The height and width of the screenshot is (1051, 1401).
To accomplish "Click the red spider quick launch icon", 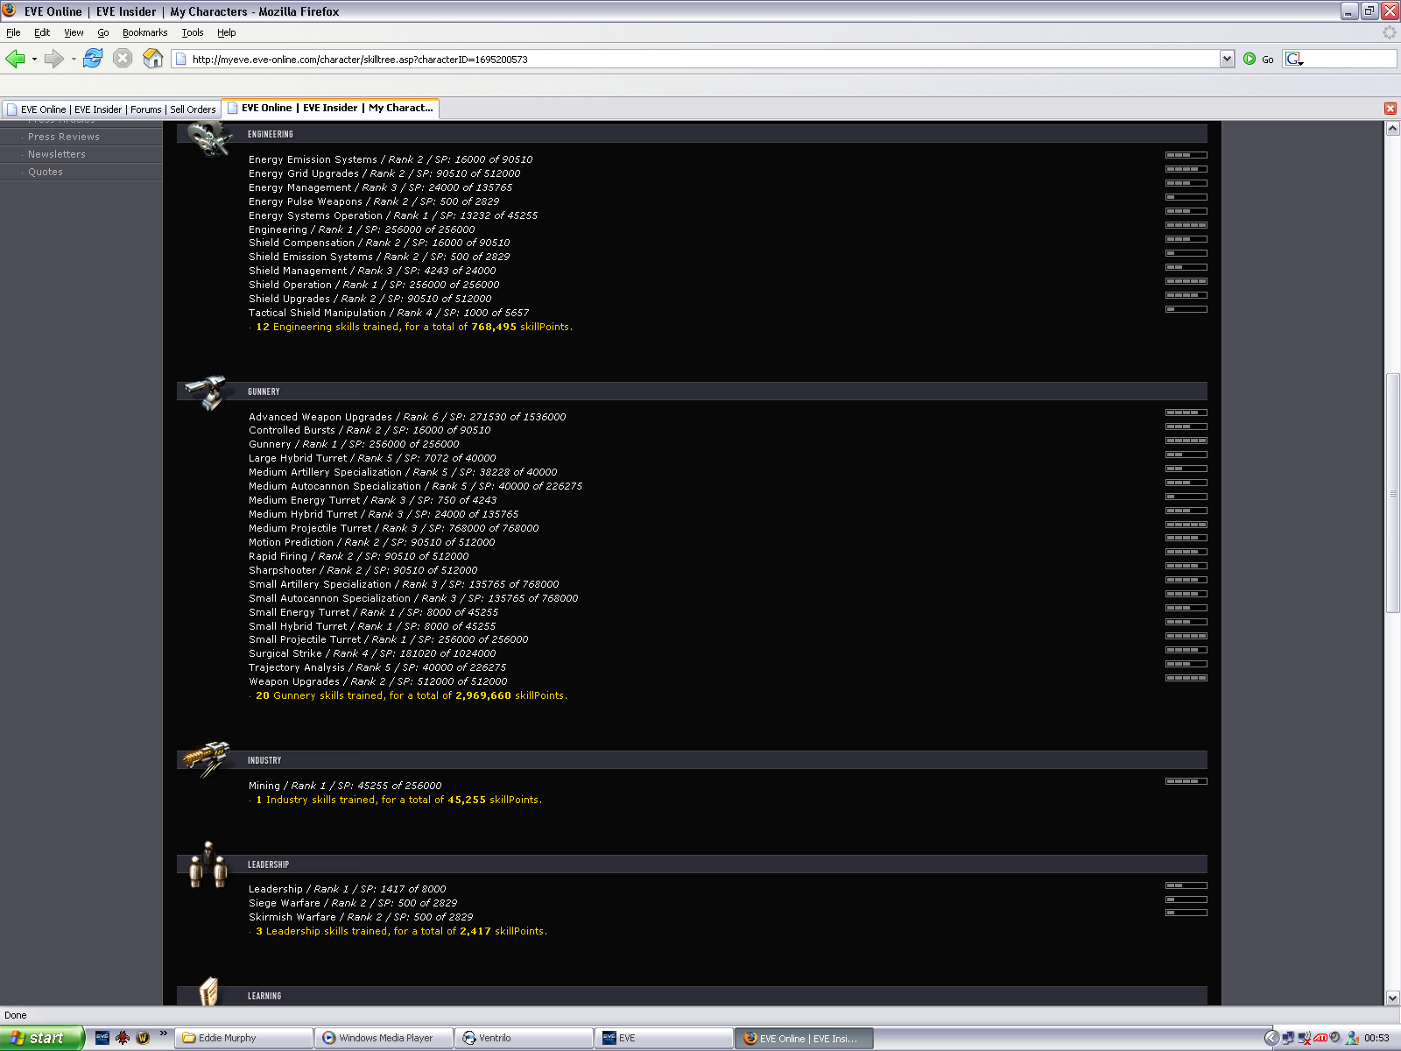I will pos(123,1038).
